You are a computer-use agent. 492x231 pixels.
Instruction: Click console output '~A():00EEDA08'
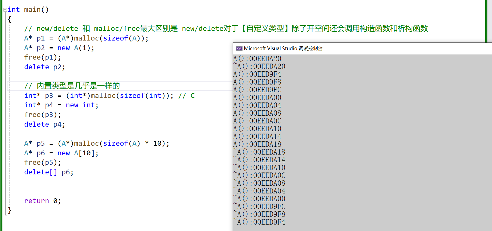tap(259, 183)
